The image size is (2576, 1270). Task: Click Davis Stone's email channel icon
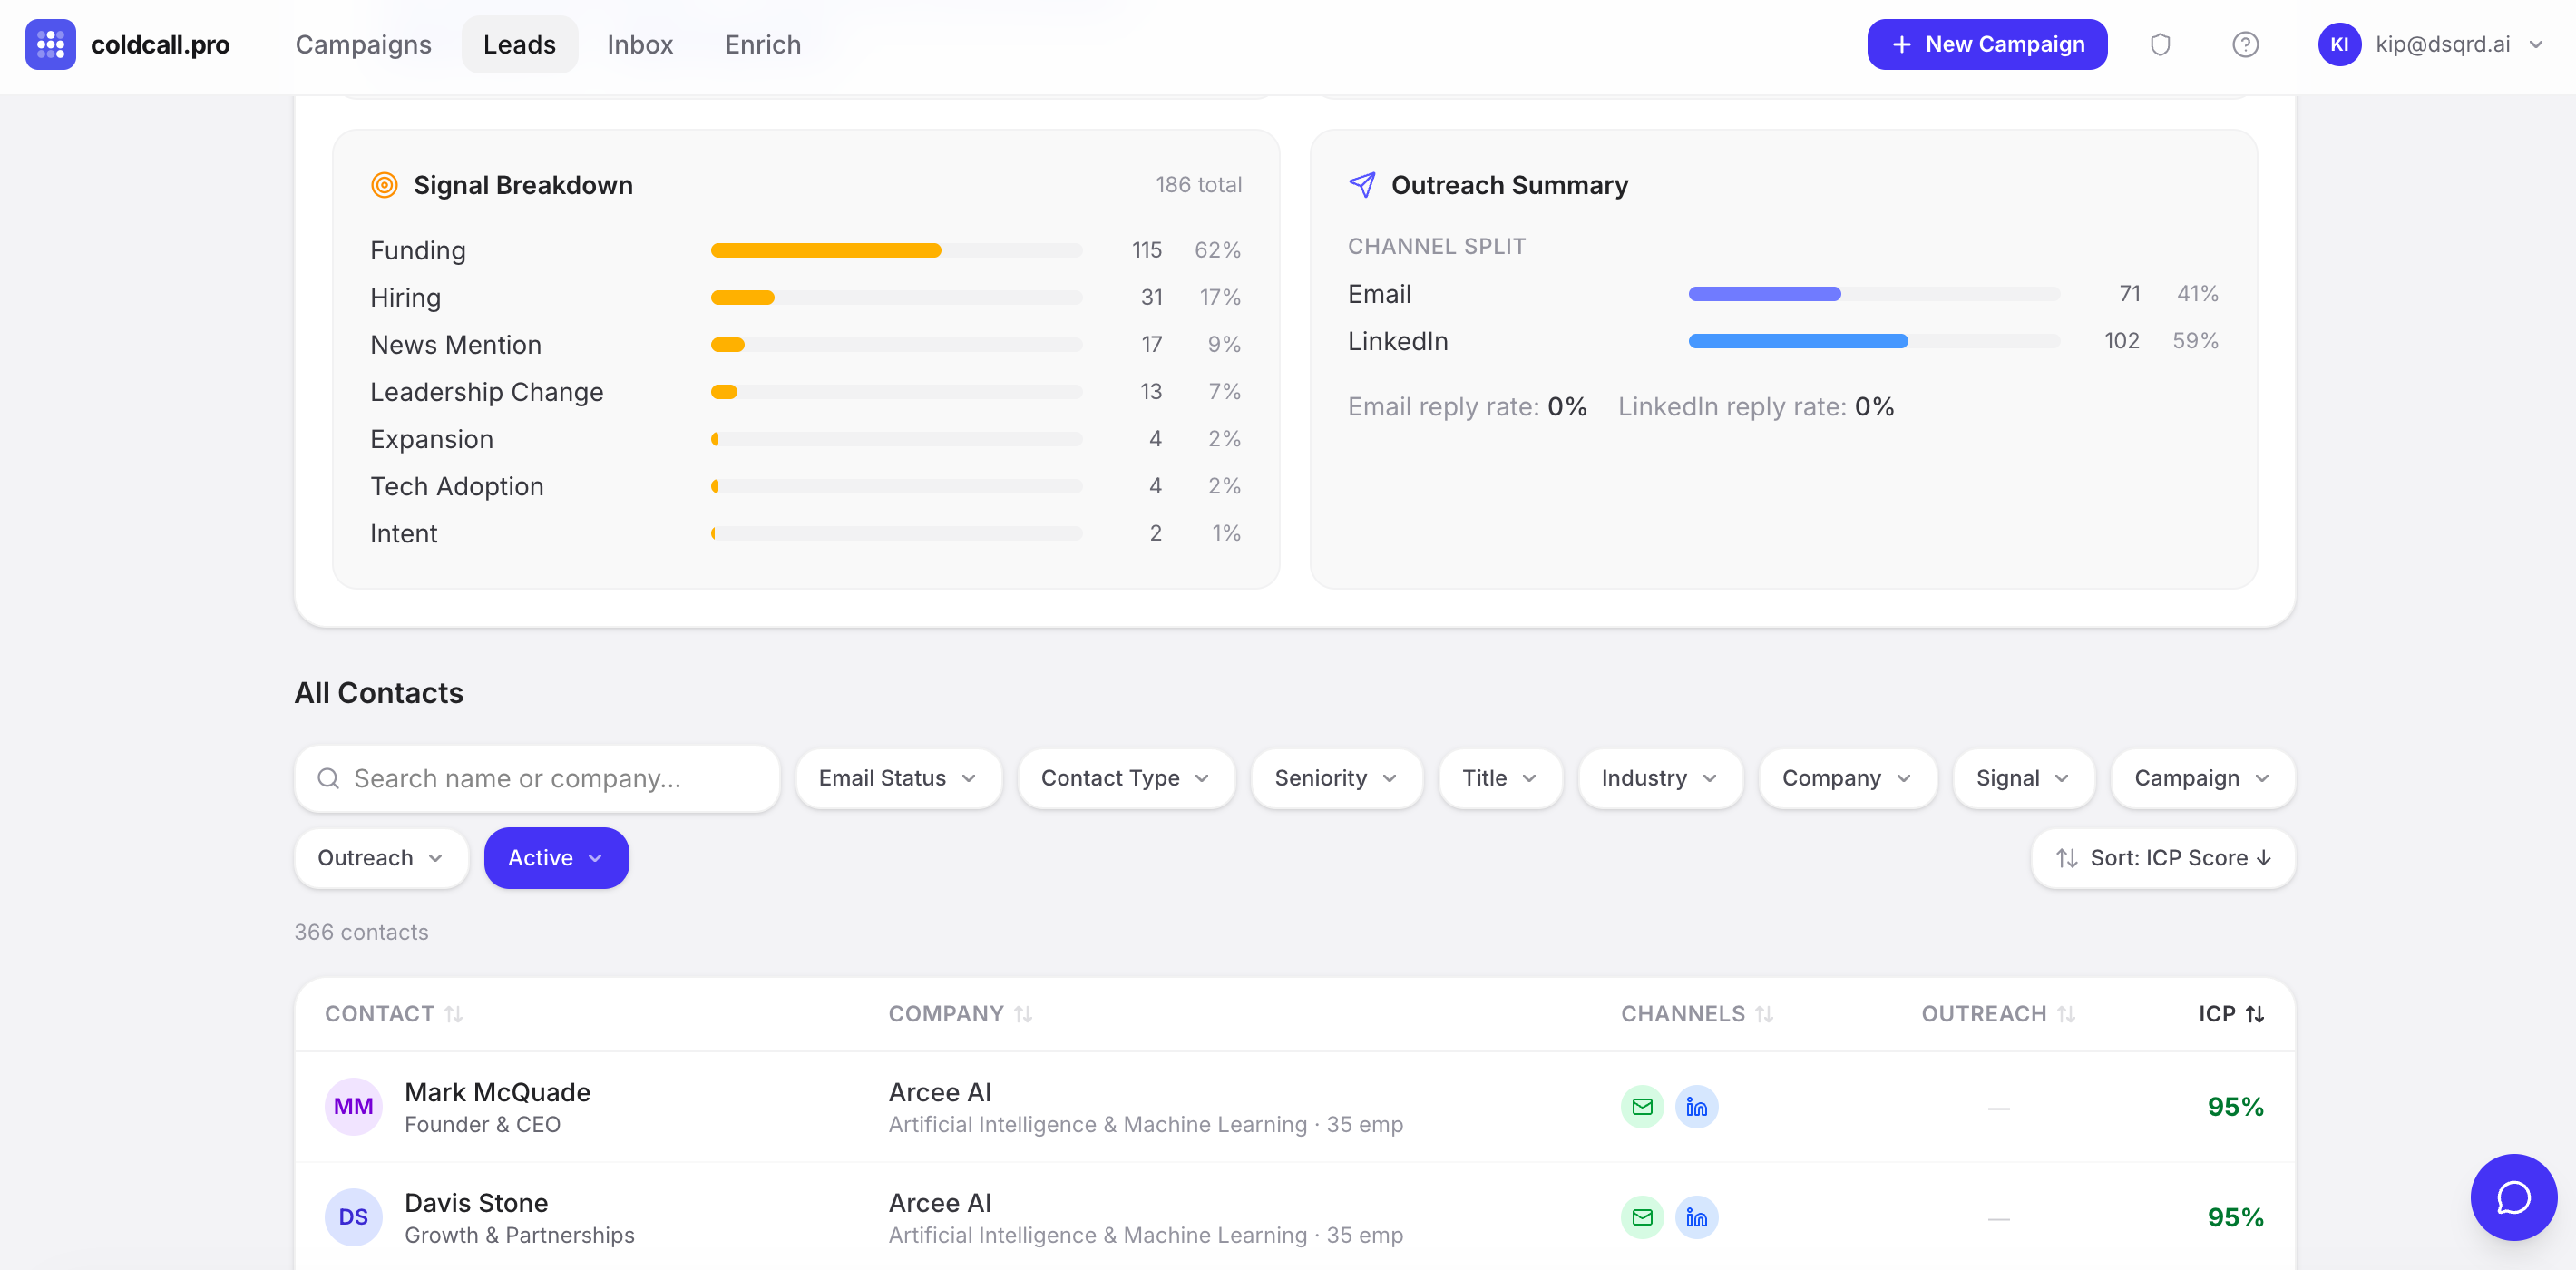tap(1641, 1217)
